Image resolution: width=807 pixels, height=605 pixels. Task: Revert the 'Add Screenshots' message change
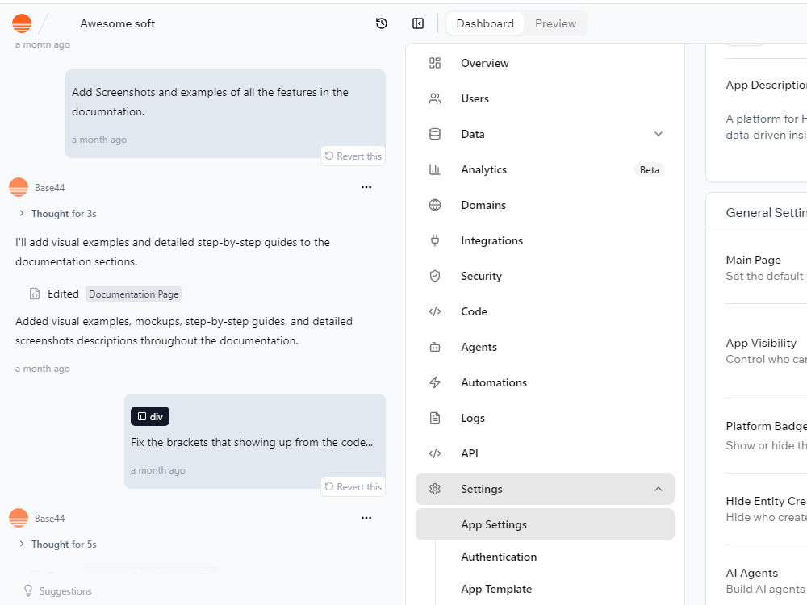coord(353,156)
